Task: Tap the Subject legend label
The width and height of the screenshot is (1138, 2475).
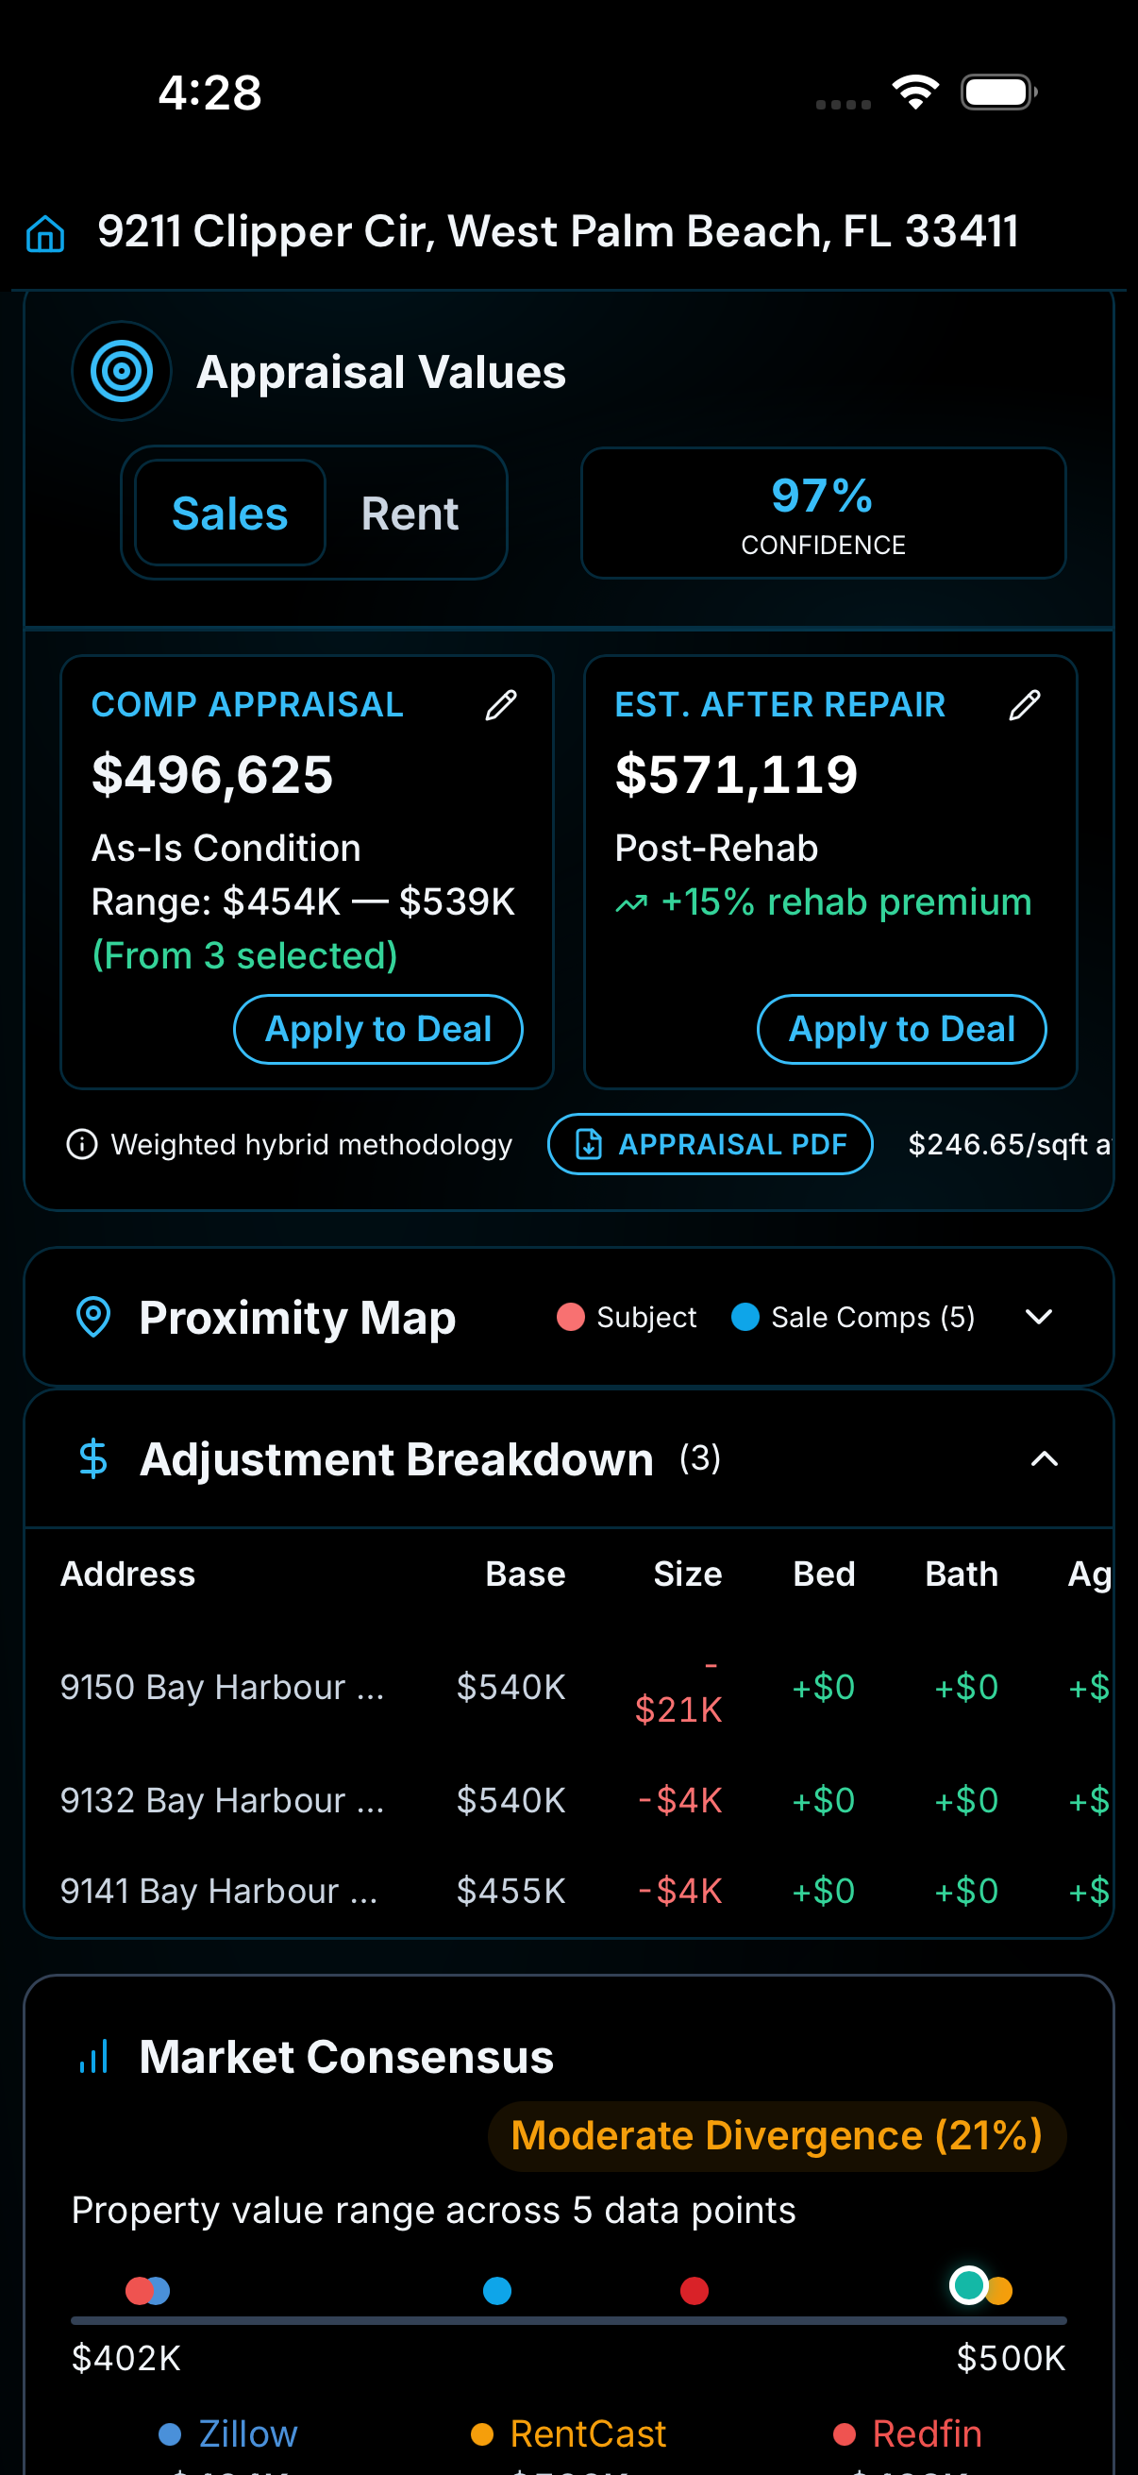Action: tap(646, 1316)
